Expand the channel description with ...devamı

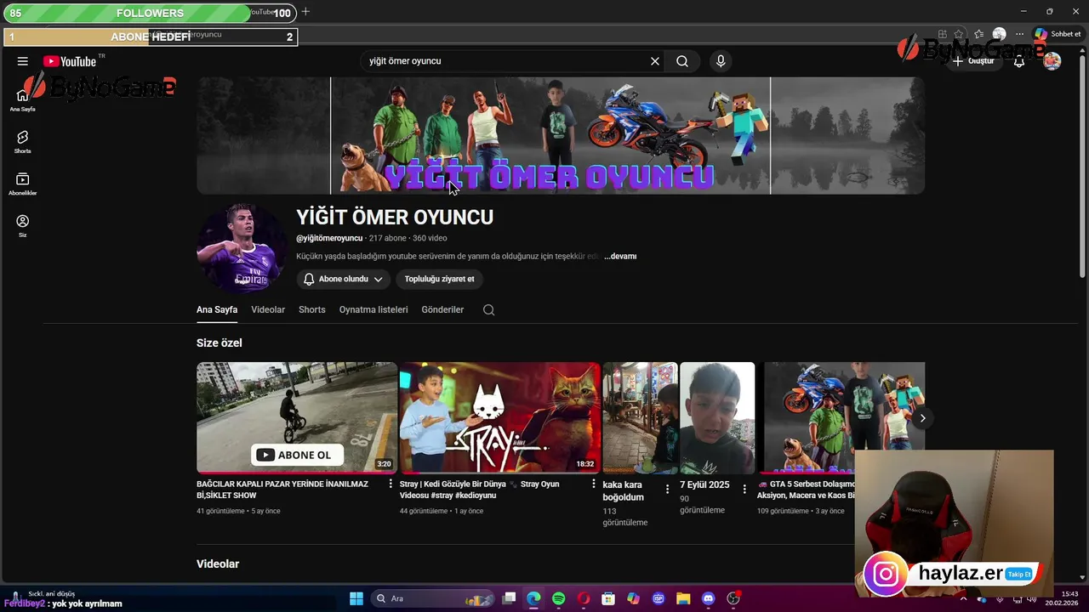coord(620,256)
